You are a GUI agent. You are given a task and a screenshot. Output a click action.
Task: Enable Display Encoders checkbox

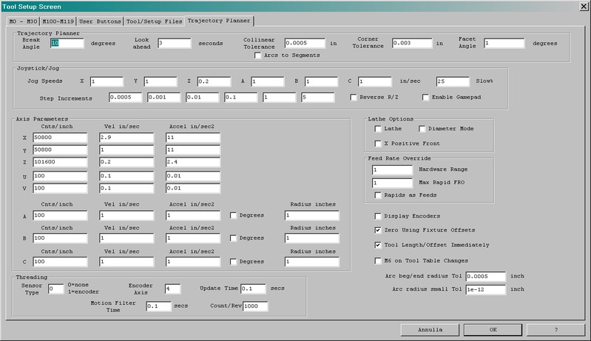tap(378, 216)
